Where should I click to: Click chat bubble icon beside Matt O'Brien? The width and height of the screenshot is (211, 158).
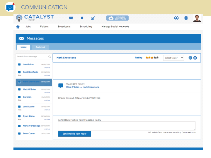(x=19, y=90)
